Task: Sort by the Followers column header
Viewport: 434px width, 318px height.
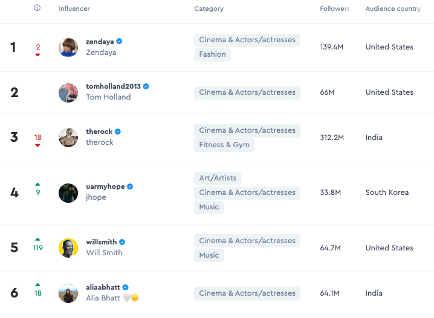Action: point(335,9)
